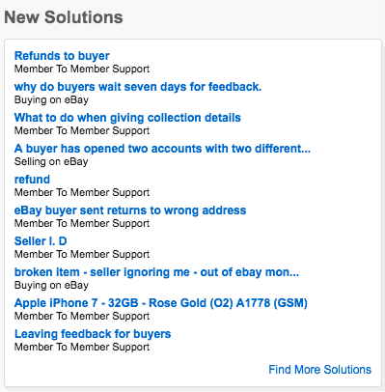Click the "Find More Solutions" link
Image resolution: width=385 pixels, height=392 pixels.
(319, 370)
